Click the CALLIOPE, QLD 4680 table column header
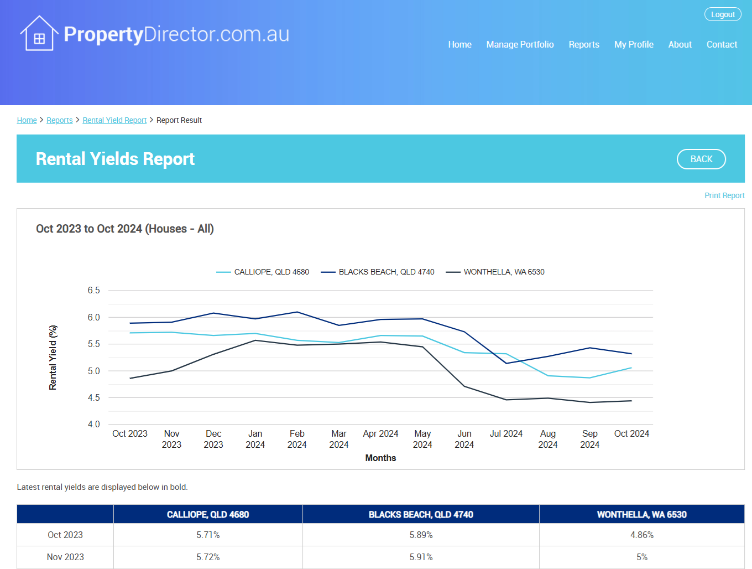This screenshot has height=569, width=752. tap(208, 514)
